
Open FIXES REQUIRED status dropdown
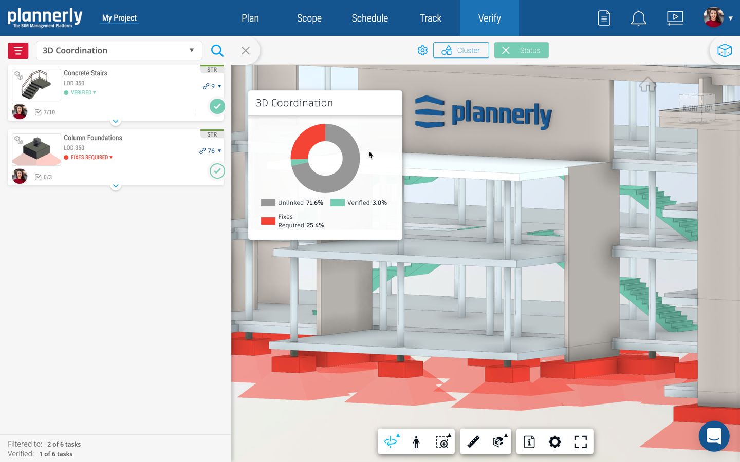88,158
